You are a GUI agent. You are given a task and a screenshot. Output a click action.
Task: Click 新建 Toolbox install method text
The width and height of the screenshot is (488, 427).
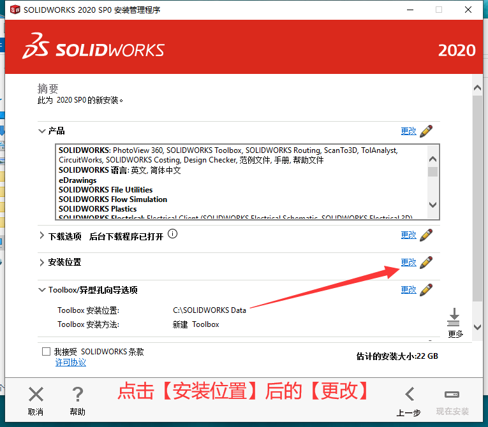click(196, 324)
